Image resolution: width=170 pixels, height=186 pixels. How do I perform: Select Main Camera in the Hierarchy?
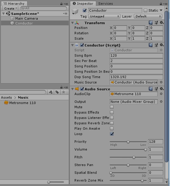35,18
